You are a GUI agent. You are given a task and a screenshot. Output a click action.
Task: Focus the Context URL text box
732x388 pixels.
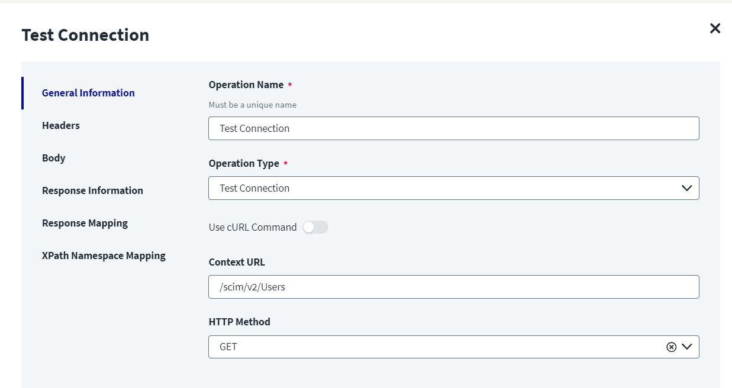[x=453, y=287]
